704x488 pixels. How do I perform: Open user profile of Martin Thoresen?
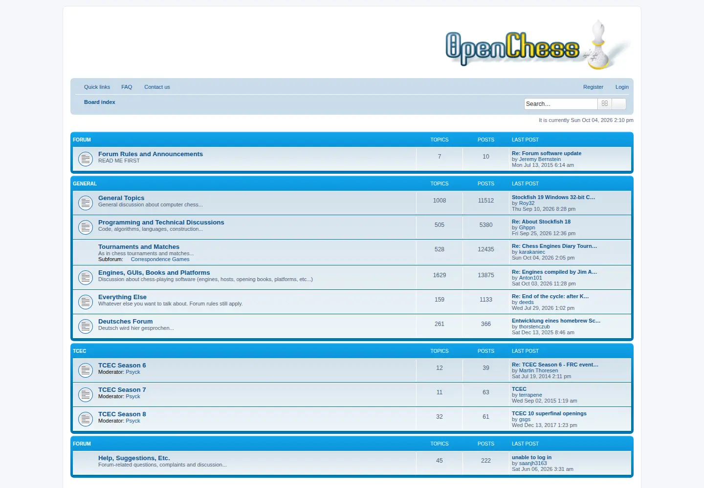tap(538, 370)
